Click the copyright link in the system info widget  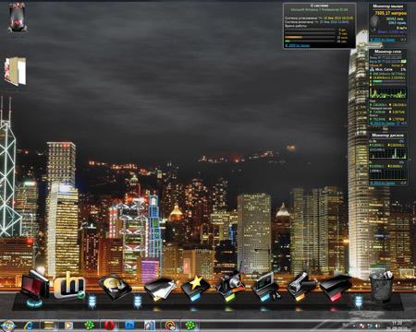(298, 45)
